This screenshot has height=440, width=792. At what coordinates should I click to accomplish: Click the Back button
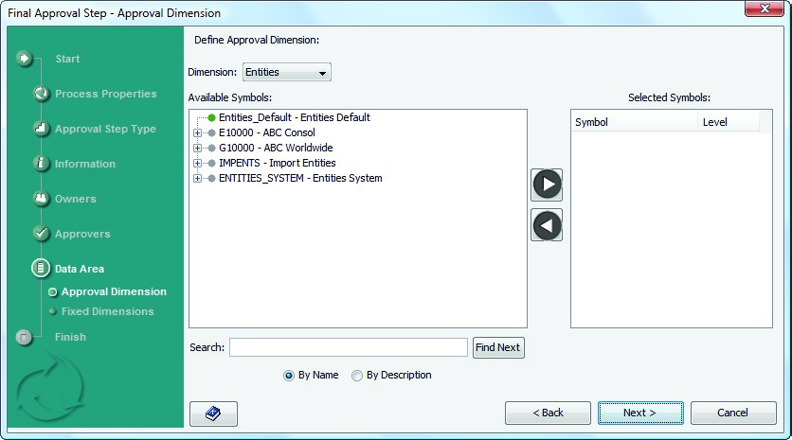point(548,413)
